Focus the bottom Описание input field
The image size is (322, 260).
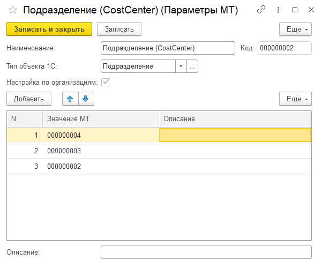click(x=206, y=252)
